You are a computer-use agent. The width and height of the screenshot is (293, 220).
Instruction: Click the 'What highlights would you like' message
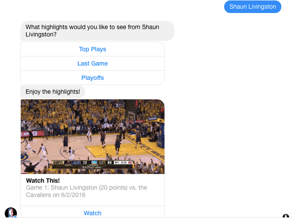coord(97,31)
